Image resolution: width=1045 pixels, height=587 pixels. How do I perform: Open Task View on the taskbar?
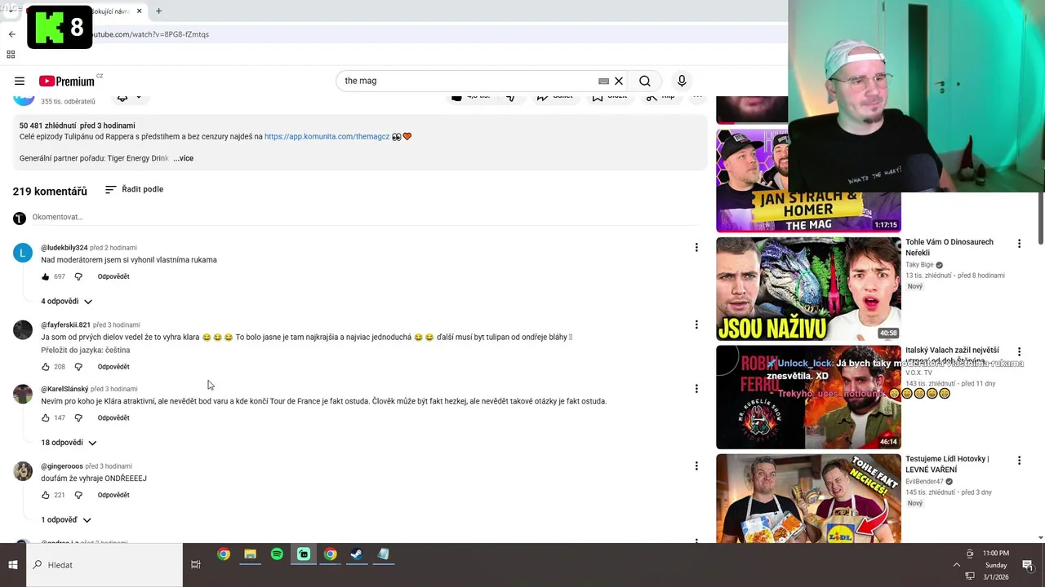pyautogui.click(x=195, y=565)
